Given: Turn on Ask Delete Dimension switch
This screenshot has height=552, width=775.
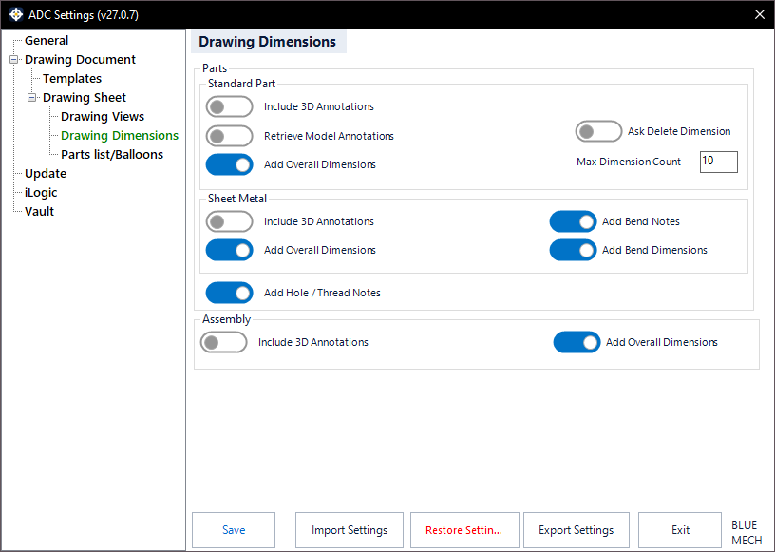Looking at the screenshot, I should coord(598,131).
